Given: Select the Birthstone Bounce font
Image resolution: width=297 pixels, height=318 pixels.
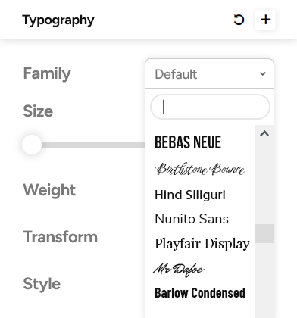Looking at the screenshot, I should pyautogui.click(x=199, y=169).
